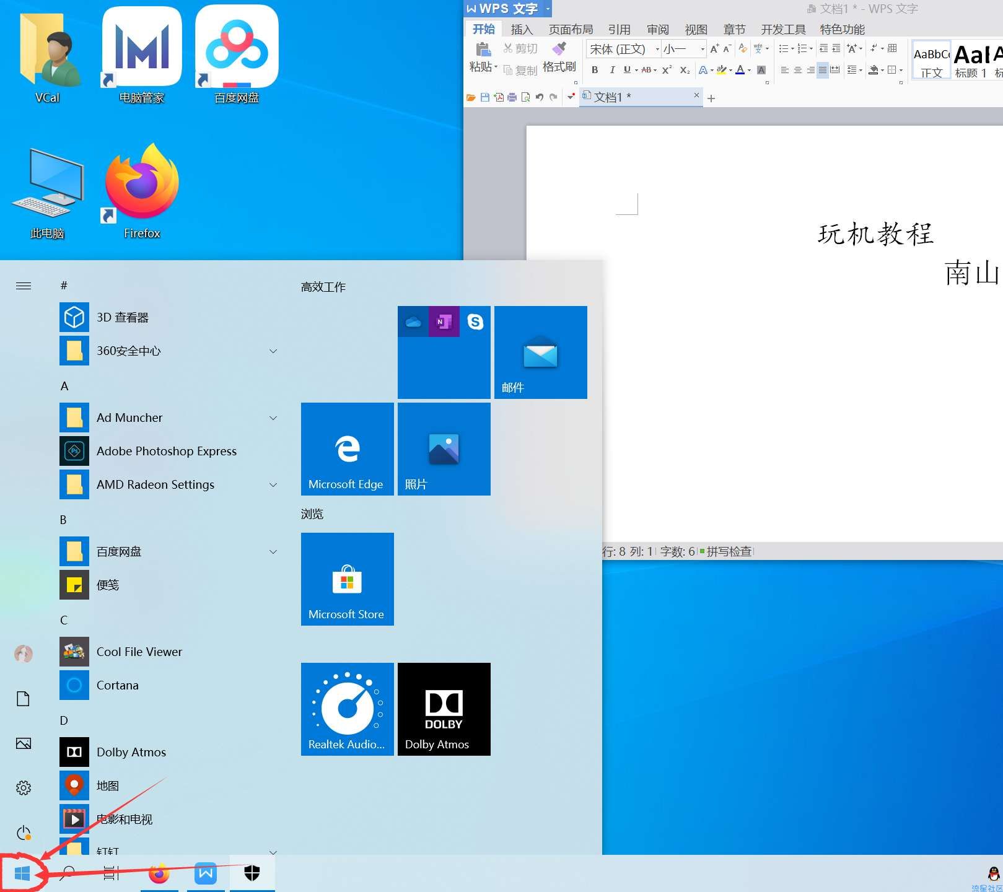Select the 正文 style thumbnail
Image resolution: width=1003 pixels, height=892 pixels.
[x=931, y=60]
